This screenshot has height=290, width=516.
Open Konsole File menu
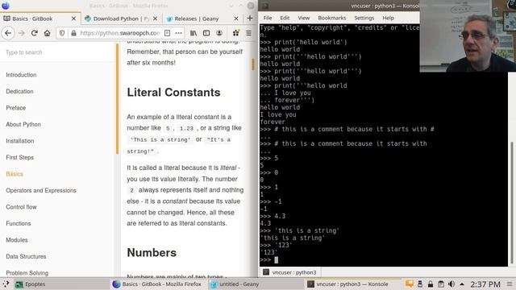(x=268, y=18)
